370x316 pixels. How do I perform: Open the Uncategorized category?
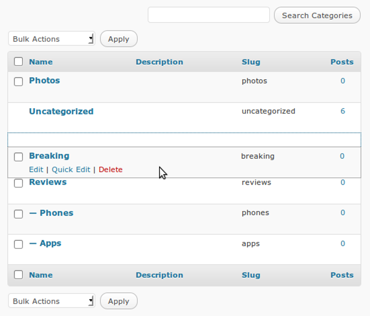pyautogui.click(x=61, y=112)
